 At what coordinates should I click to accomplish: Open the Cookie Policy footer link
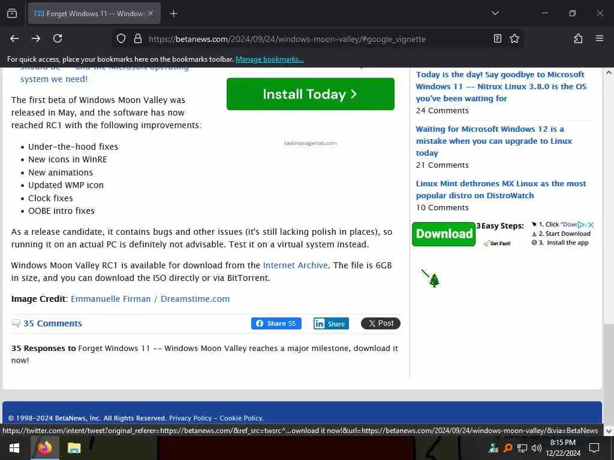[x=241, y=418]
